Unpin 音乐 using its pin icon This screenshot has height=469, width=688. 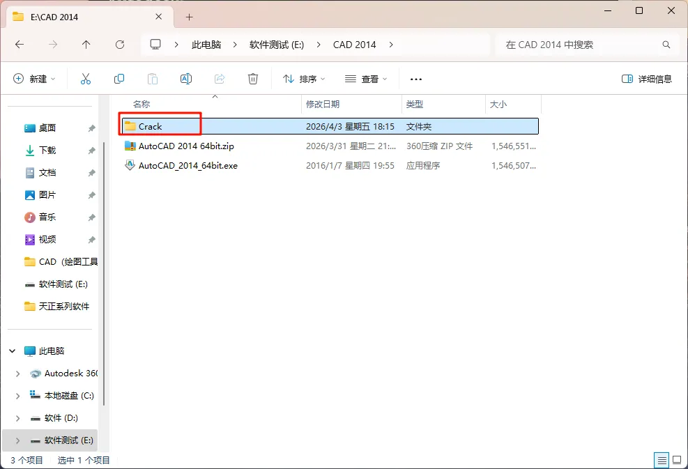pyautogui.click(x=91, y=217)
